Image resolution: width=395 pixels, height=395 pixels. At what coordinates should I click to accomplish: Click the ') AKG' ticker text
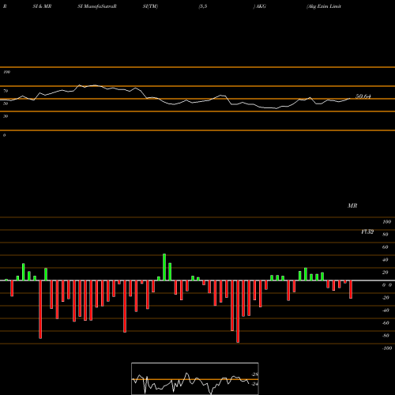[260, 6]
